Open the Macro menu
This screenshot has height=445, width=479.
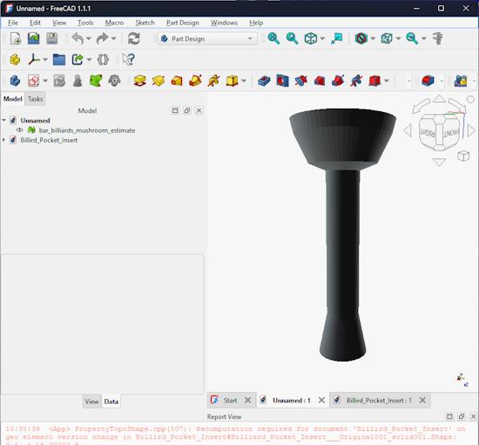[114, 23]
